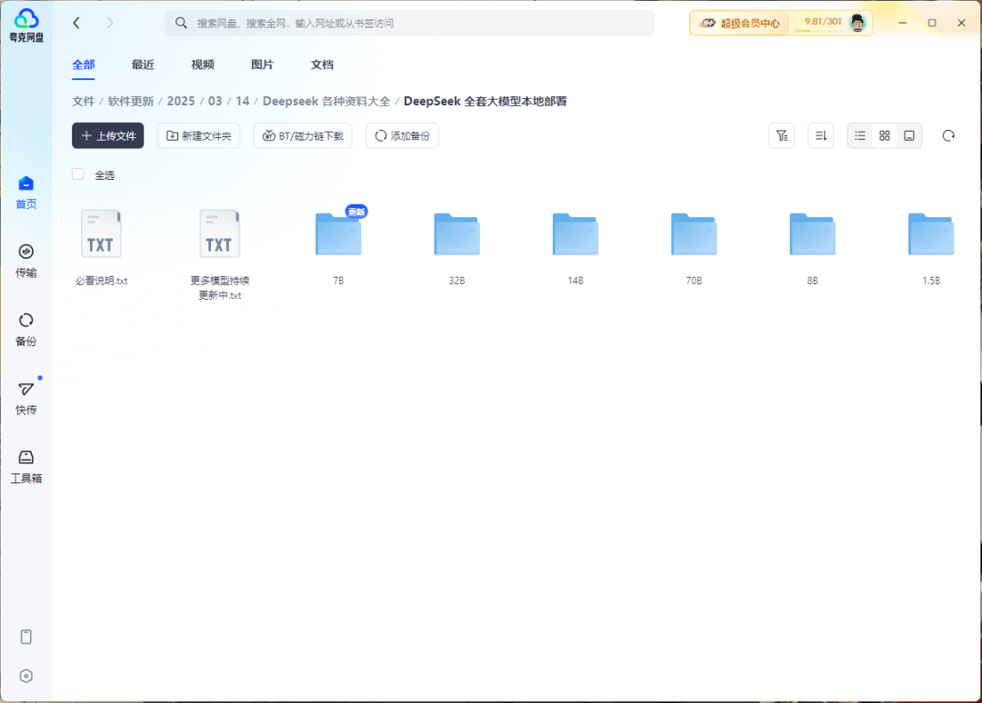Open the 首页 sidebar item

(25, 192)
